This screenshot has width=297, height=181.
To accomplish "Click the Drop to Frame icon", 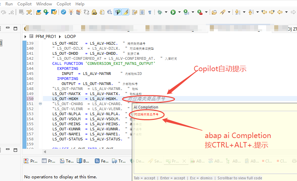I will 21,12.
